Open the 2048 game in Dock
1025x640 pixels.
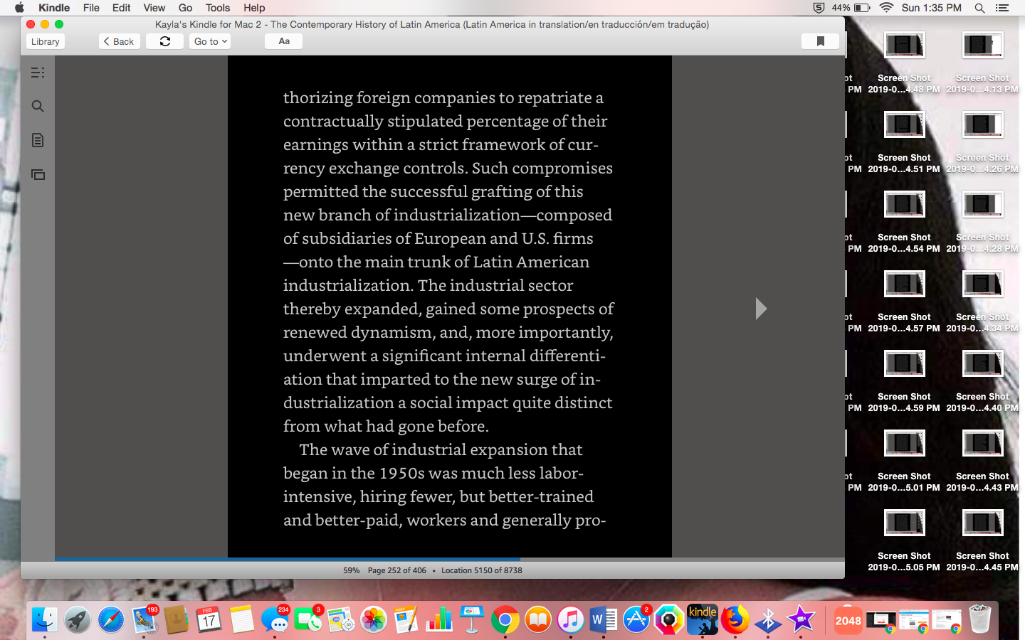pyautogui.click(x=848, y=619)
